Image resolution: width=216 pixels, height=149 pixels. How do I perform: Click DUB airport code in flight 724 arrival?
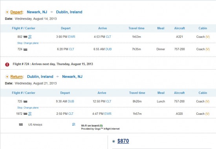coord(108,49)
